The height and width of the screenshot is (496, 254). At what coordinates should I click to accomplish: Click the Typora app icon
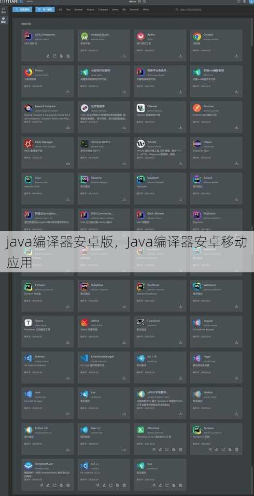[x=29, y=323]
